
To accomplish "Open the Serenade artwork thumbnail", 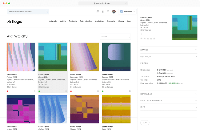I will click(x=84, y=57).
